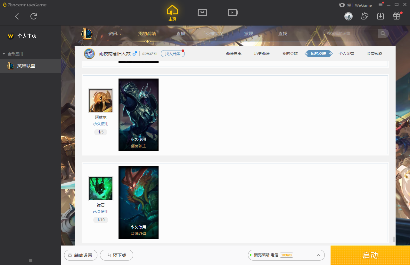The image size is (410, 265).
Task: Open the video player icon tab
Action: tap(233, 12)
